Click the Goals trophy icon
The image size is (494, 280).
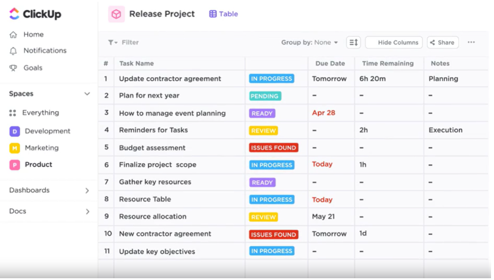(13, 68)
